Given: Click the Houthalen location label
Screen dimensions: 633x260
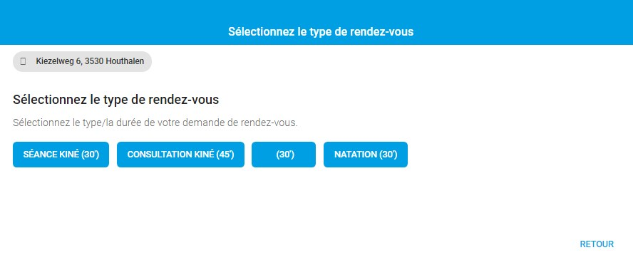Looking at the screenshot, I should click(90, 62).
